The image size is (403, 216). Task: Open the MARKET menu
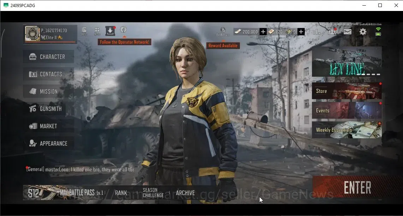pos(49,126)
